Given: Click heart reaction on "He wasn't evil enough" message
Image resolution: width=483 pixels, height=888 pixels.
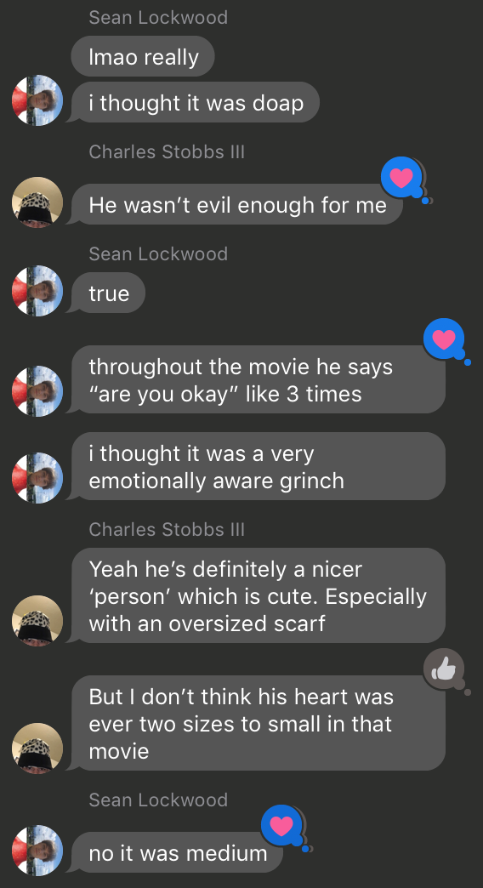Looking at the screenshot, I should [401, 178].
